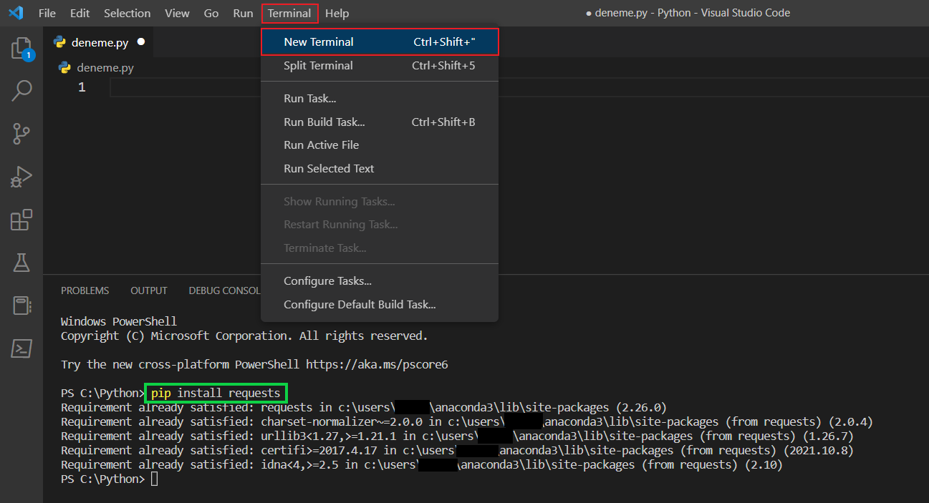Open the Testing flask icon
The image size is (929, 503).
(21, 263)
